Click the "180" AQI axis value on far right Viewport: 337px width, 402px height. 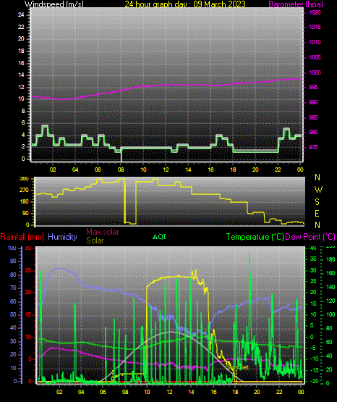[331, 260]
